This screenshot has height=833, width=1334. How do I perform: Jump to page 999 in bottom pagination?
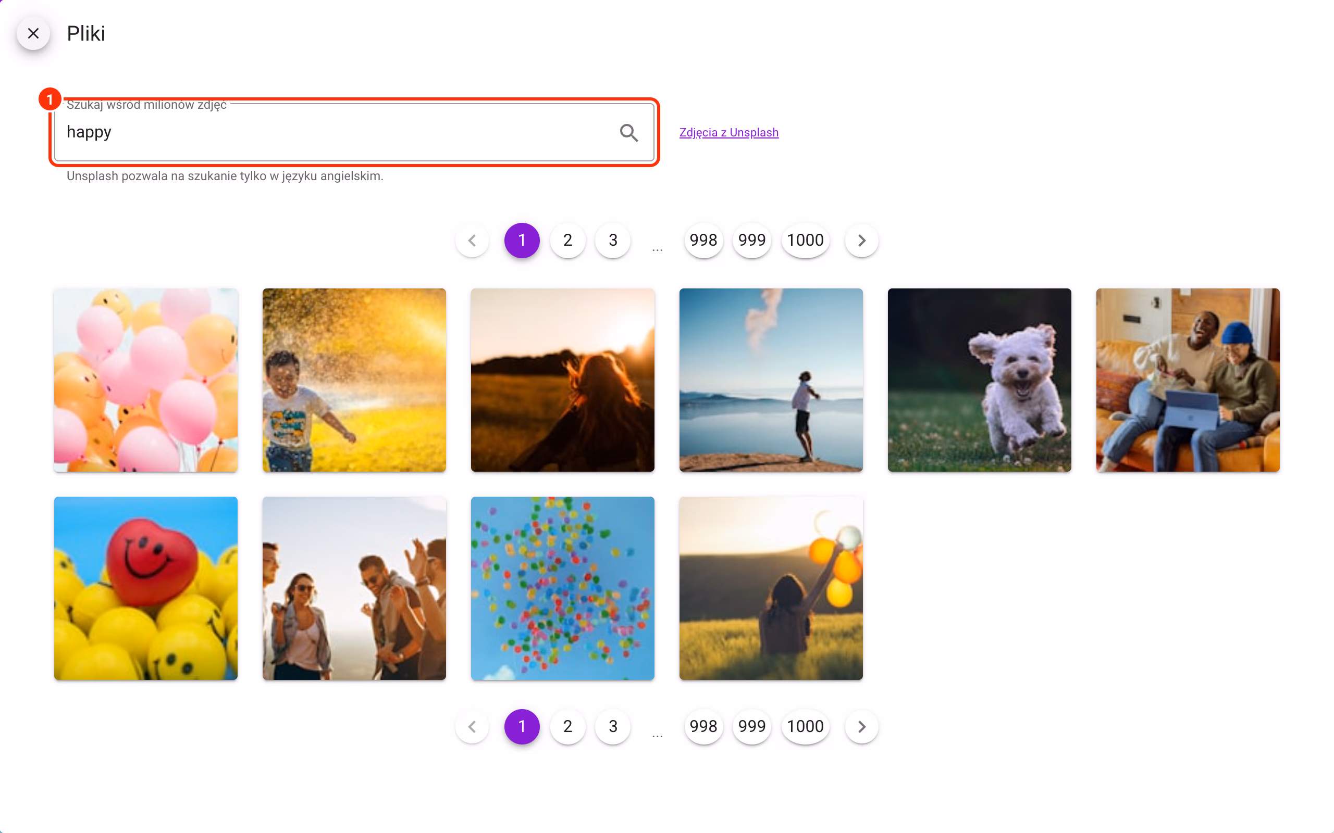point(752,727)
